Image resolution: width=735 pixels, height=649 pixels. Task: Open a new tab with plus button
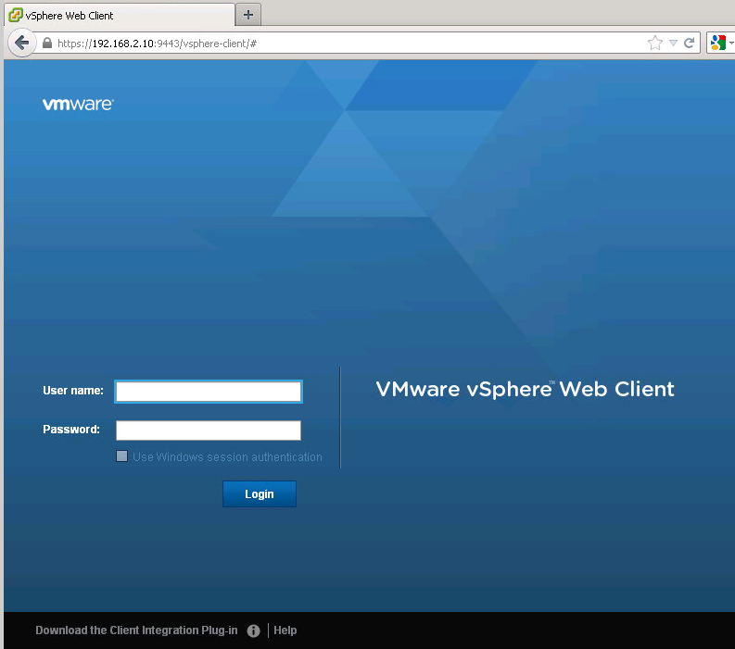(248, 15)
